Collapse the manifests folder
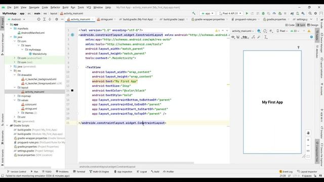This screenshot has width=324, height=182. tap(11, 28)
